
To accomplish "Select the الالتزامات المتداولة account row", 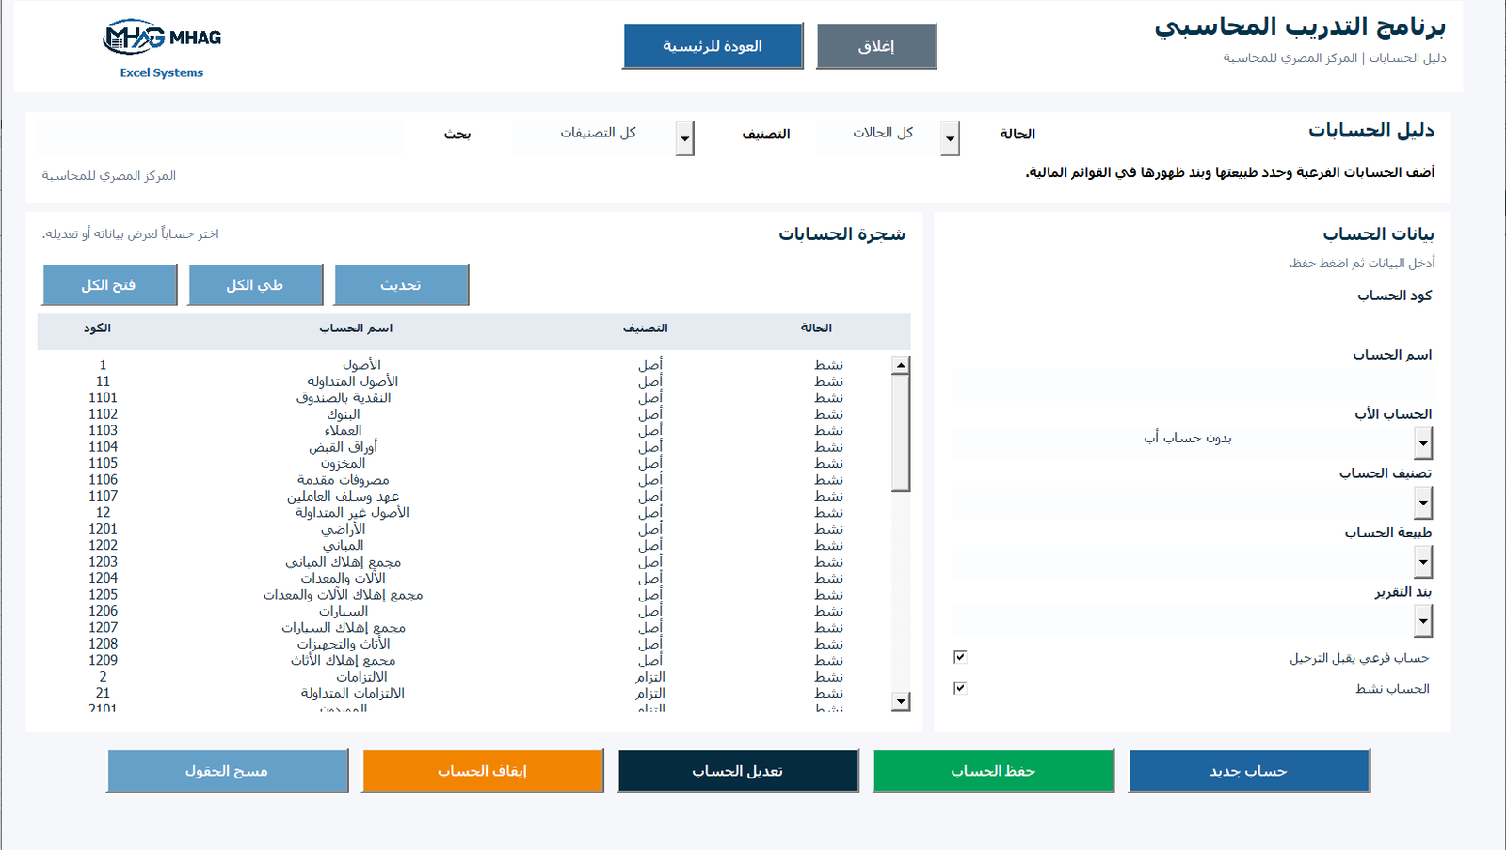I will pos(465,694).
